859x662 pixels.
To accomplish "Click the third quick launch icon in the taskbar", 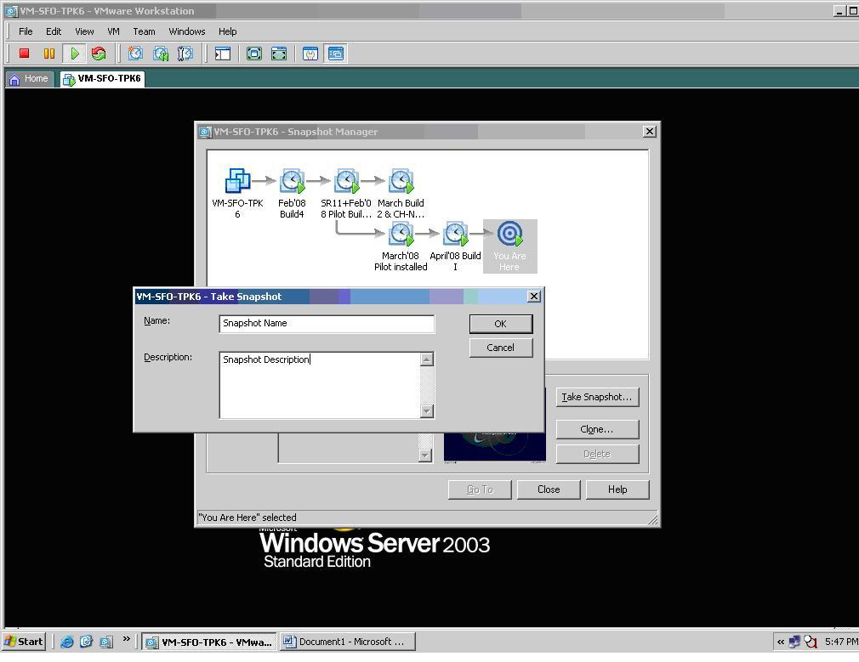I will pyautogui.click(x=105, y=642).
